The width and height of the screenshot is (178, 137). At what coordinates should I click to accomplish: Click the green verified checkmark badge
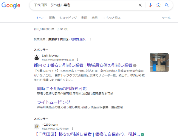(x=142, y=135)
